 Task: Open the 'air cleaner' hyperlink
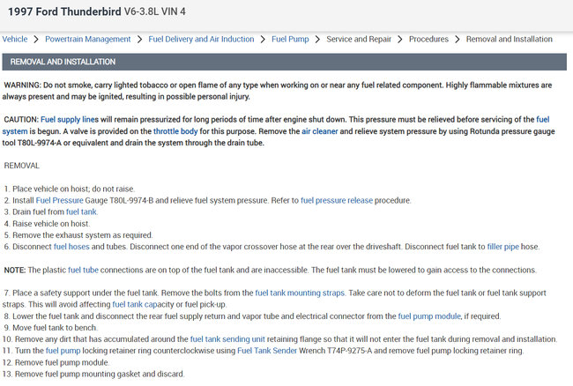pyautogui.click(x=321, y=130)
